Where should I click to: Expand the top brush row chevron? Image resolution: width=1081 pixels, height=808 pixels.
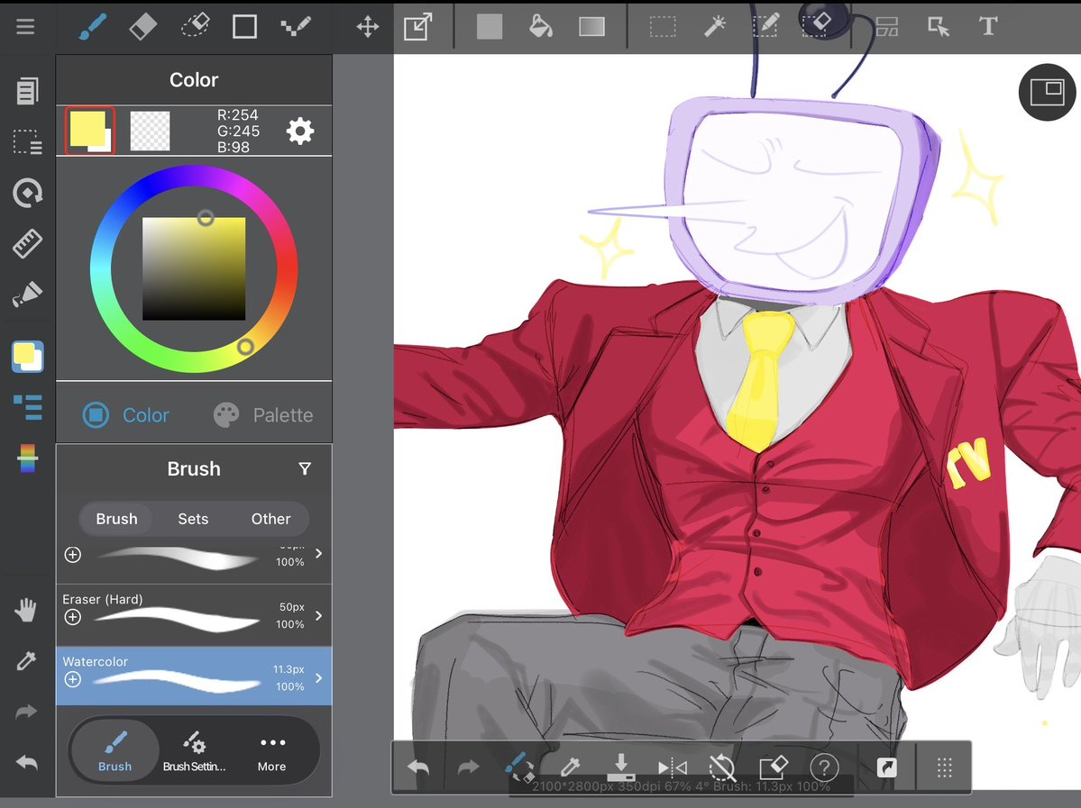[318, 553]
